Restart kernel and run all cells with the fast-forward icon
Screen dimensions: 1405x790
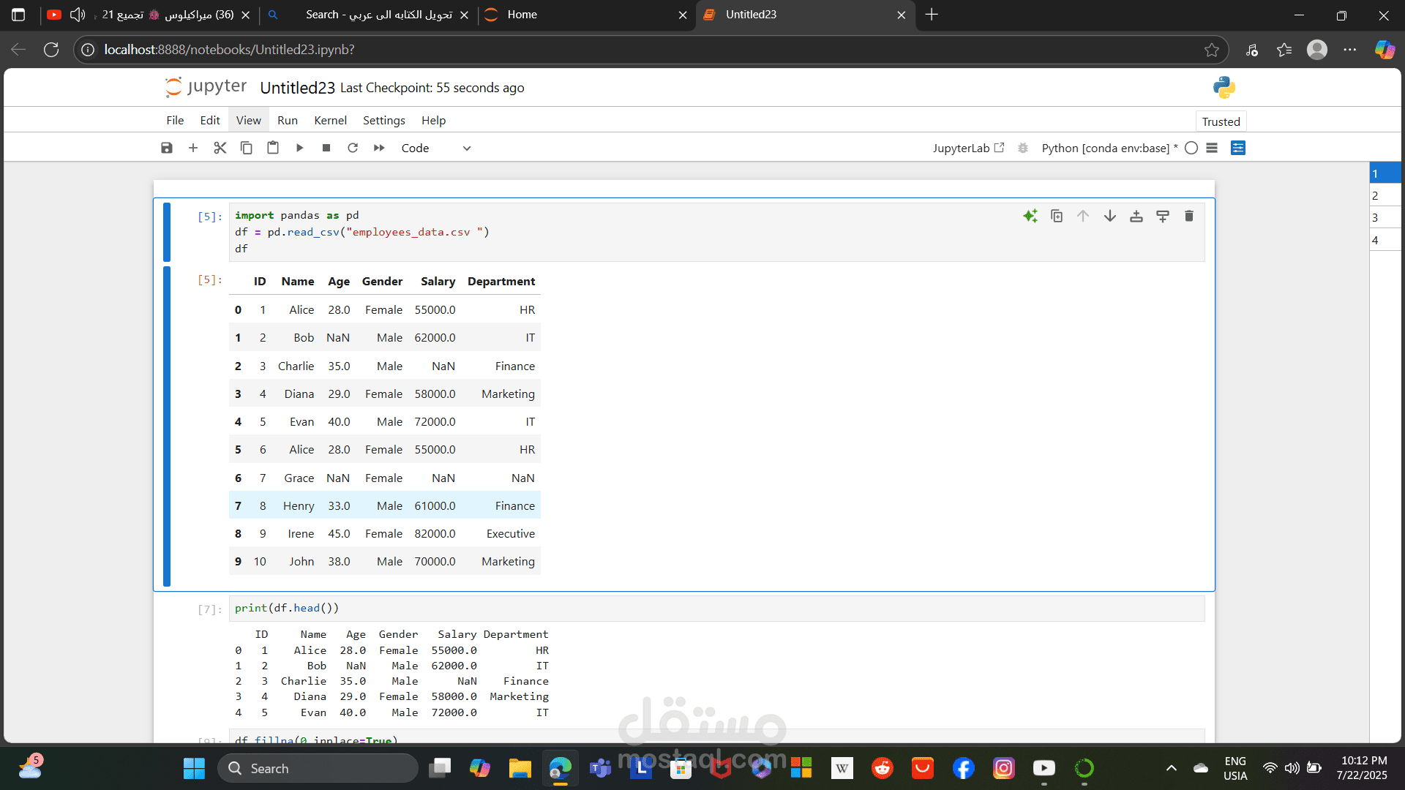pos(379,148)
